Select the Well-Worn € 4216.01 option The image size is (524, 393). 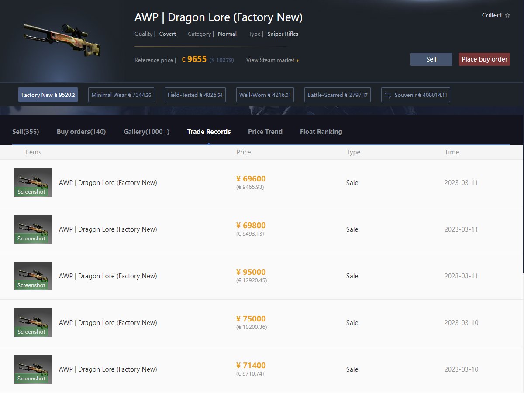pos(265,95)
